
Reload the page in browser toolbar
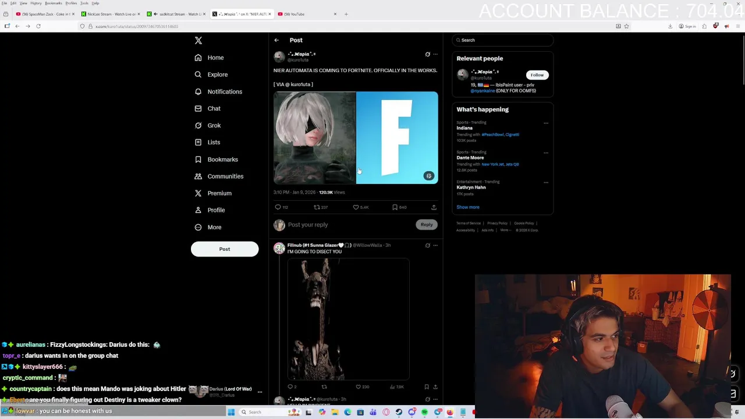coord(38,26)
